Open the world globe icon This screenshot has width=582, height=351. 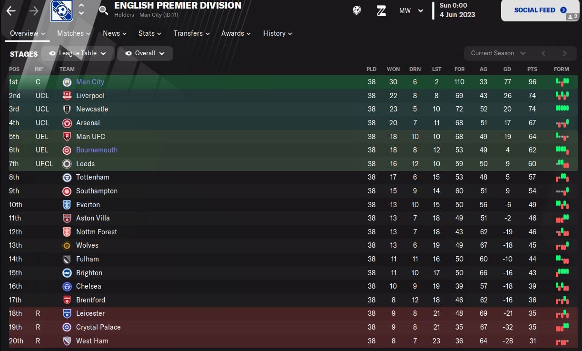coord(357,10)
